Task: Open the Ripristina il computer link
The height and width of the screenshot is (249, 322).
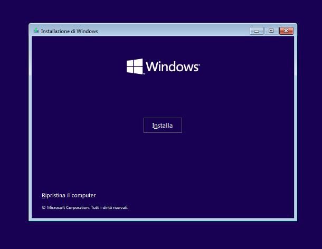Action: coord(69,195)
